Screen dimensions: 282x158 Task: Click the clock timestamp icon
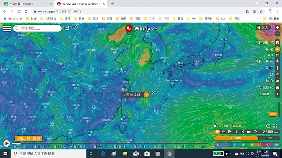(268, 126)
